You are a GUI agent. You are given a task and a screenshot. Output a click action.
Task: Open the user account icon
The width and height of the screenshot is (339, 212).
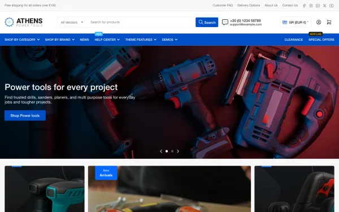(319, 22)
